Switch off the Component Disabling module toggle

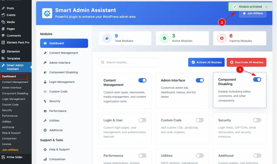[x=257, y=80]
